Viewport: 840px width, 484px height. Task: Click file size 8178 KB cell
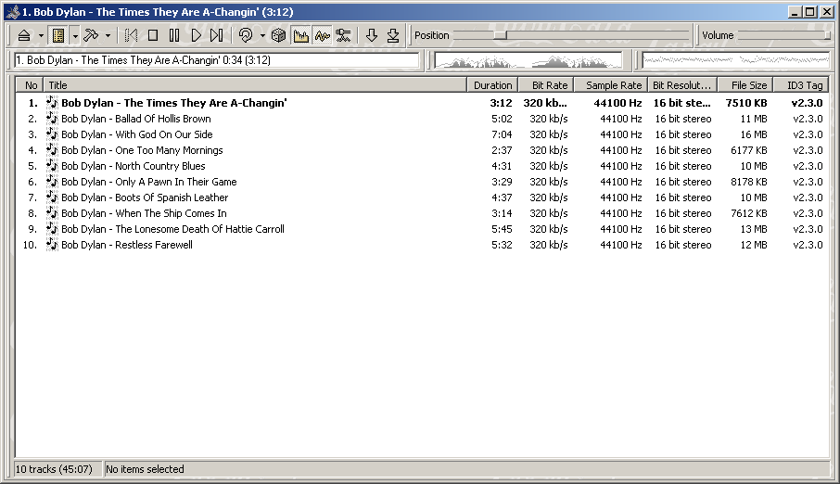(748, 182)
